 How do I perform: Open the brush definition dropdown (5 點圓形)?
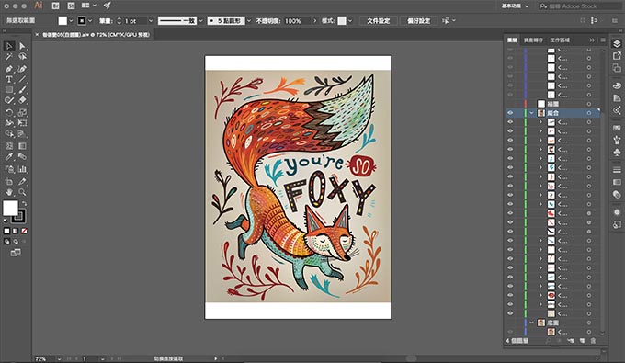[x=249, y=21]
